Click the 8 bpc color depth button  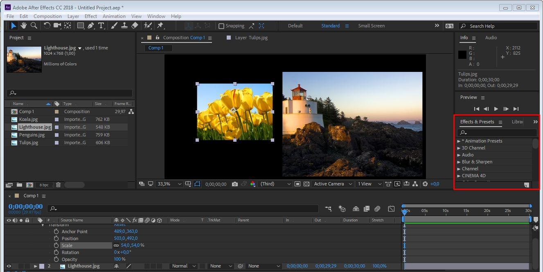tap(44, 185)
